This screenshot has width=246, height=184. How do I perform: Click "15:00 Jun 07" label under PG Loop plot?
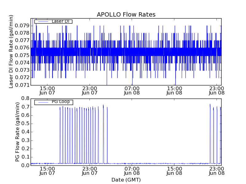47,171
